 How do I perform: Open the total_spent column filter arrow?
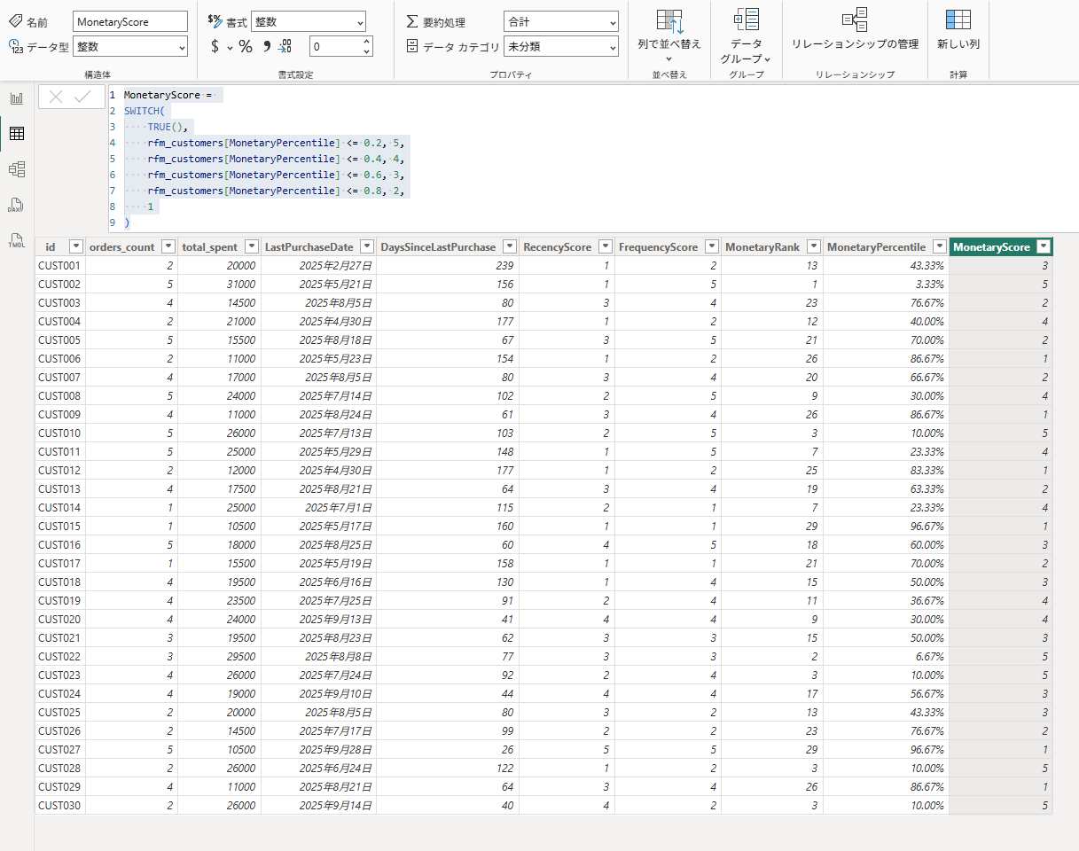pos(252,247)
